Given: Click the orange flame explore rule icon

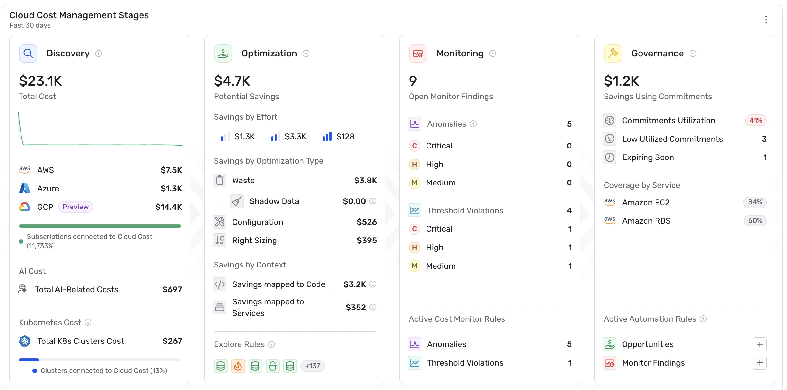Looking at the screenshot, I should (238, 366).
